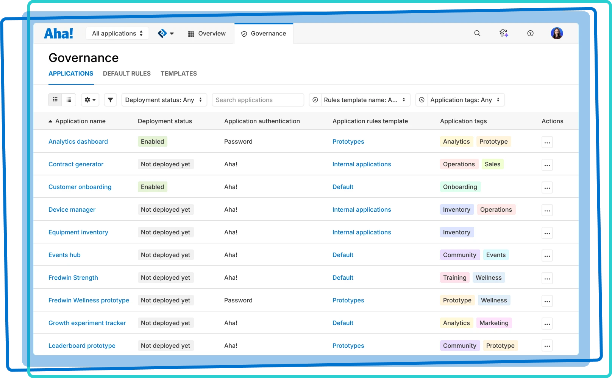Open the search magnifier icon
Viewport: 612px width, 378px height.
(x=477, y=33)
